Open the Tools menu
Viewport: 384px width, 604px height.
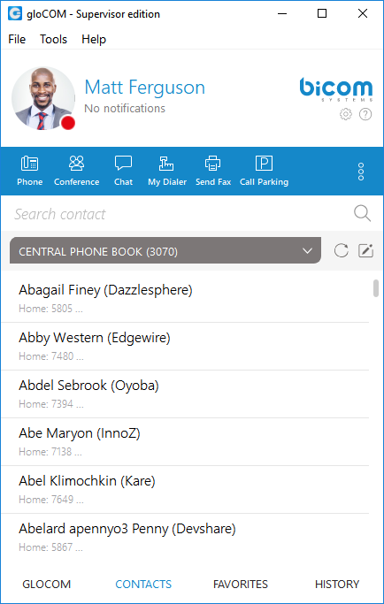[53, 39]
